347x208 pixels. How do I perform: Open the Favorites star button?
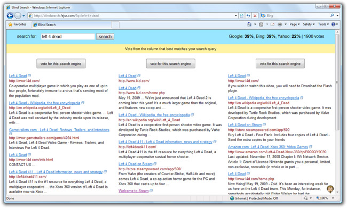(17, 24)
